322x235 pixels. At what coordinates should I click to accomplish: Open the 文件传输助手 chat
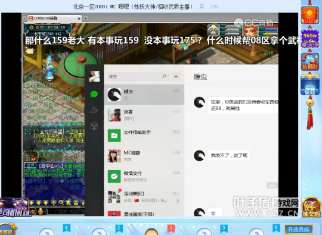click(144, 136)
